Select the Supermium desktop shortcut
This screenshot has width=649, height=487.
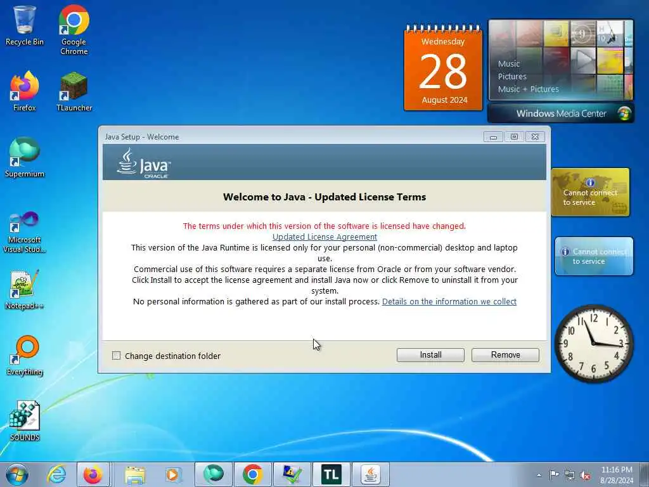pyautogui.click(x=25, y=157)
